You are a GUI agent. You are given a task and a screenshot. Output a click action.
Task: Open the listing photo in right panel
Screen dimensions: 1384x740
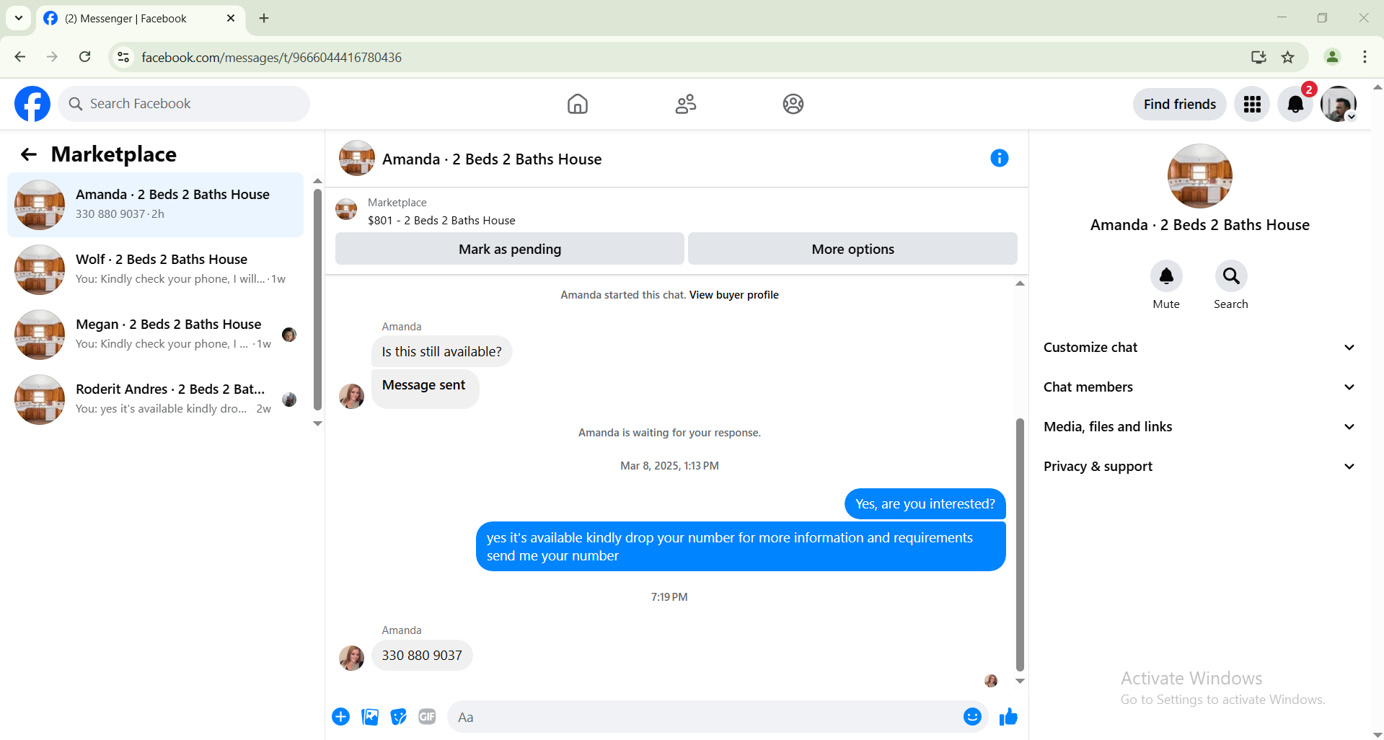pyautogui.click(x=1200, y=177)
